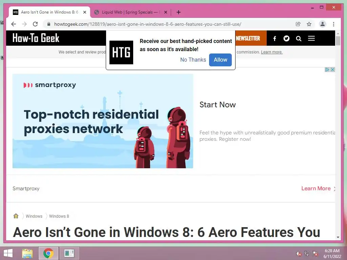Click the muted volume tray icon

click(x=299, y=254)
